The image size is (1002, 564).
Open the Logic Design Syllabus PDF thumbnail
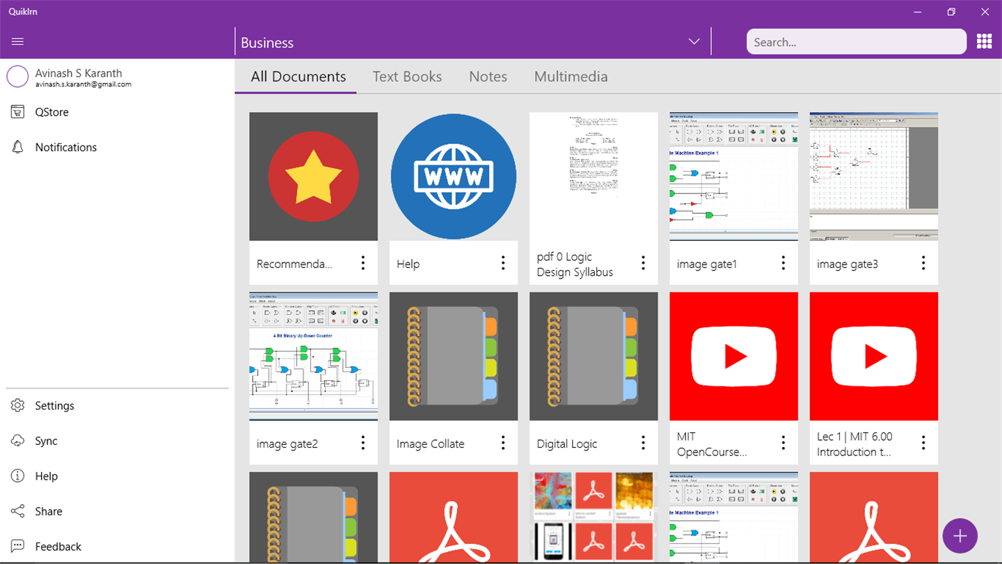coord(594,177)
